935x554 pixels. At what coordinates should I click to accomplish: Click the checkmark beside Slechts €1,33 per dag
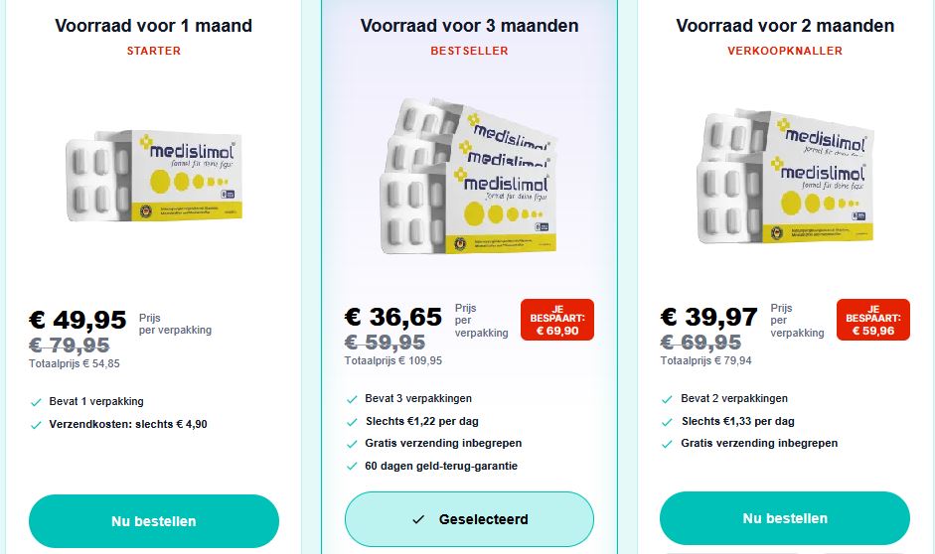point(668,422)
